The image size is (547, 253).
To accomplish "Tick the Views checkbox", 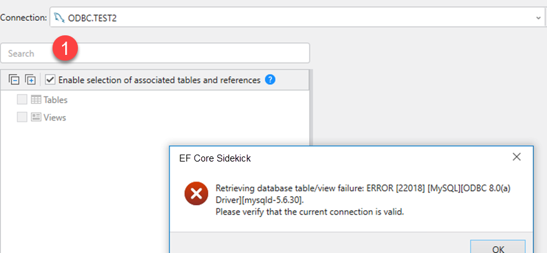I will coord(22,117).
